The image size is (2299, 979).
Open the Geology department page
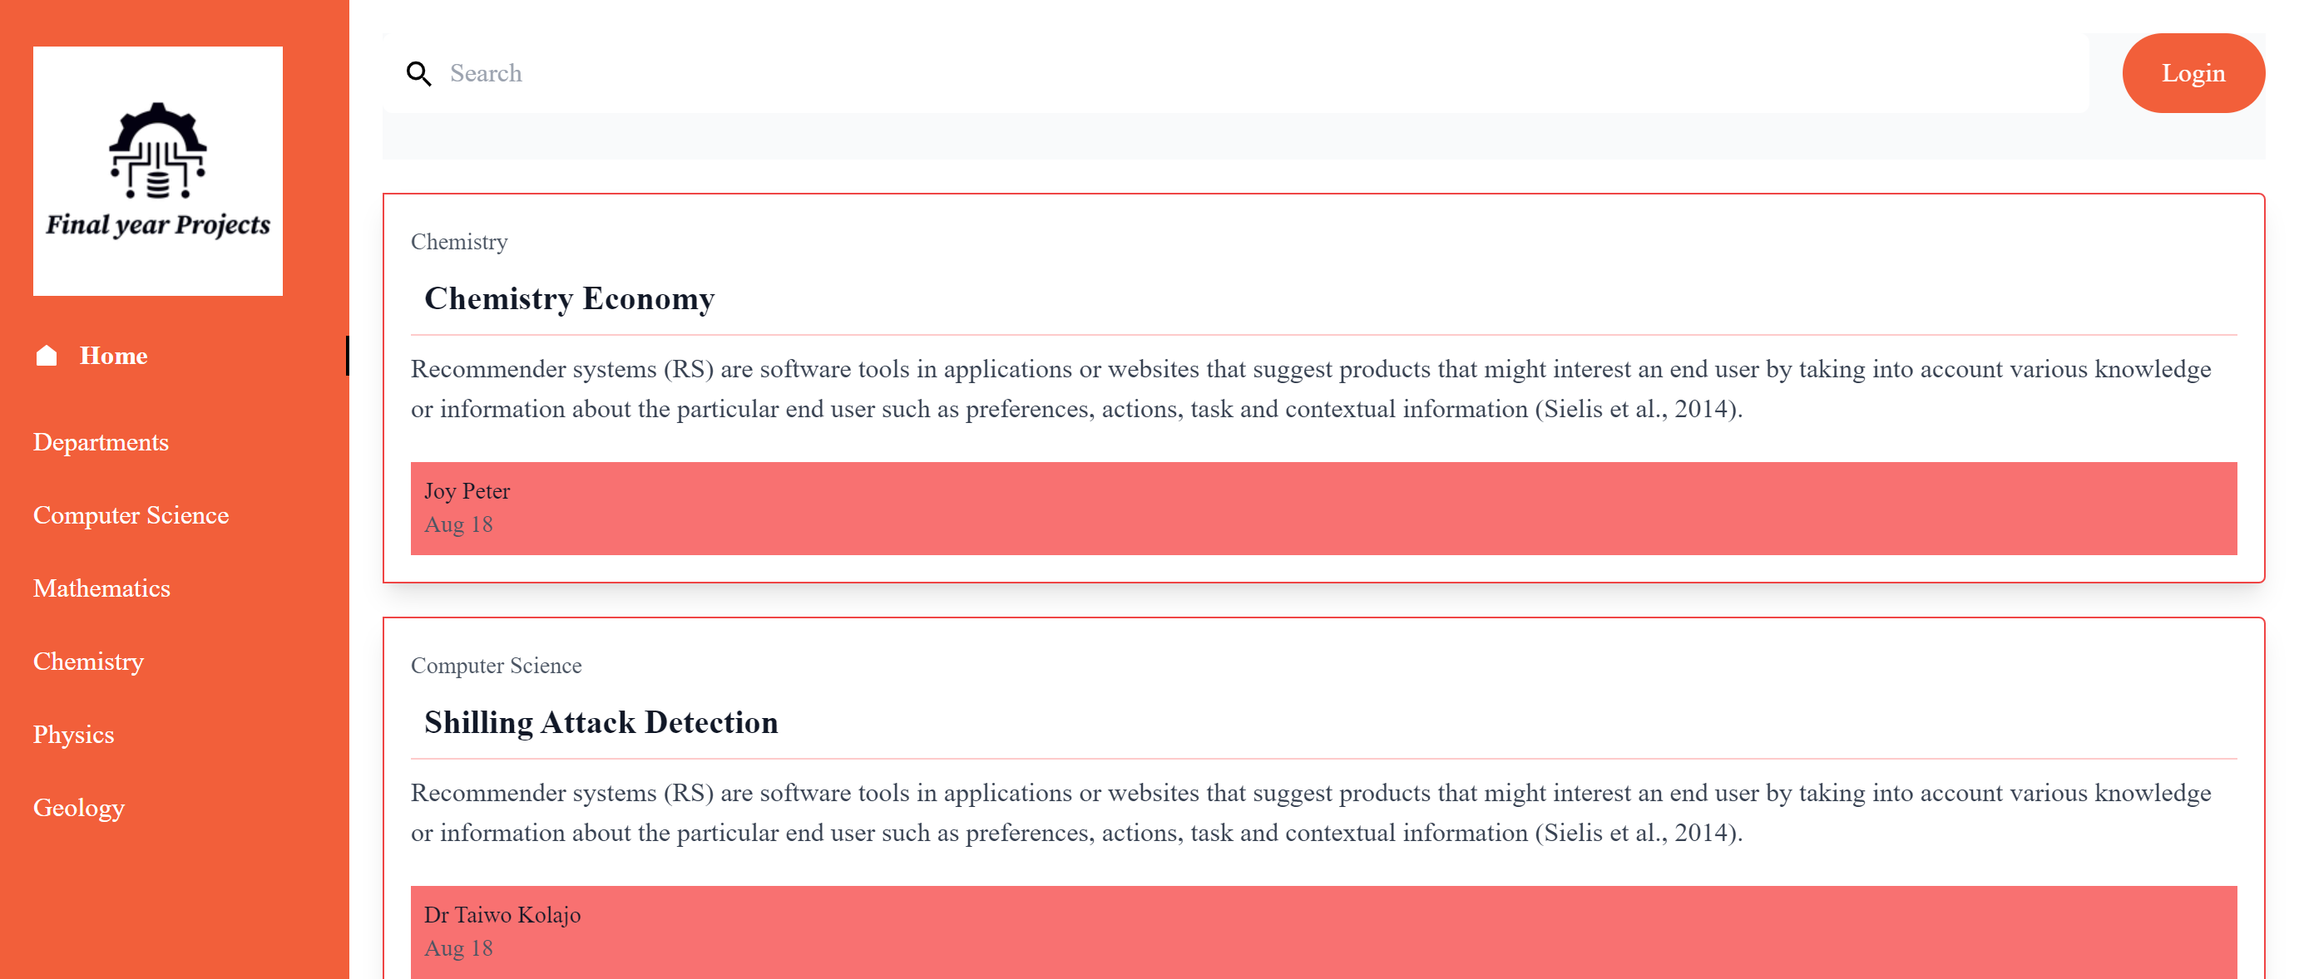(78, 807)
